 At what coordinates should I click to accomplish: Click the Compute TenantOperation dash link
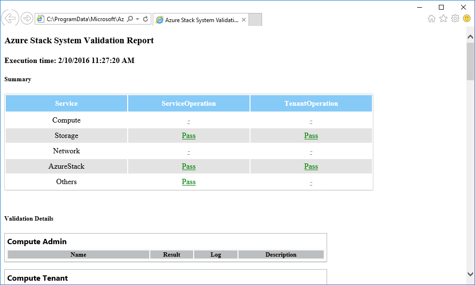(x=311, y=122)
